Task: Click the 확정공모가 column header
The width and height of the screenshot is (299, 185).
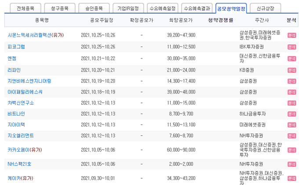Action: pyautogui.click(x=142, y=20)
